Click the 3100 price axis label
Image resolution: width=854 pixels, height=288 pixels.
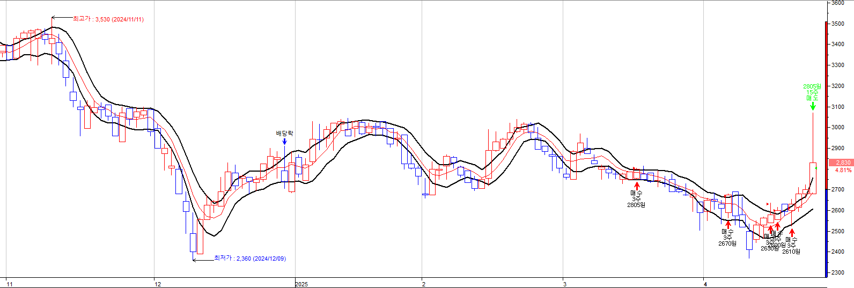pos(838,107)
